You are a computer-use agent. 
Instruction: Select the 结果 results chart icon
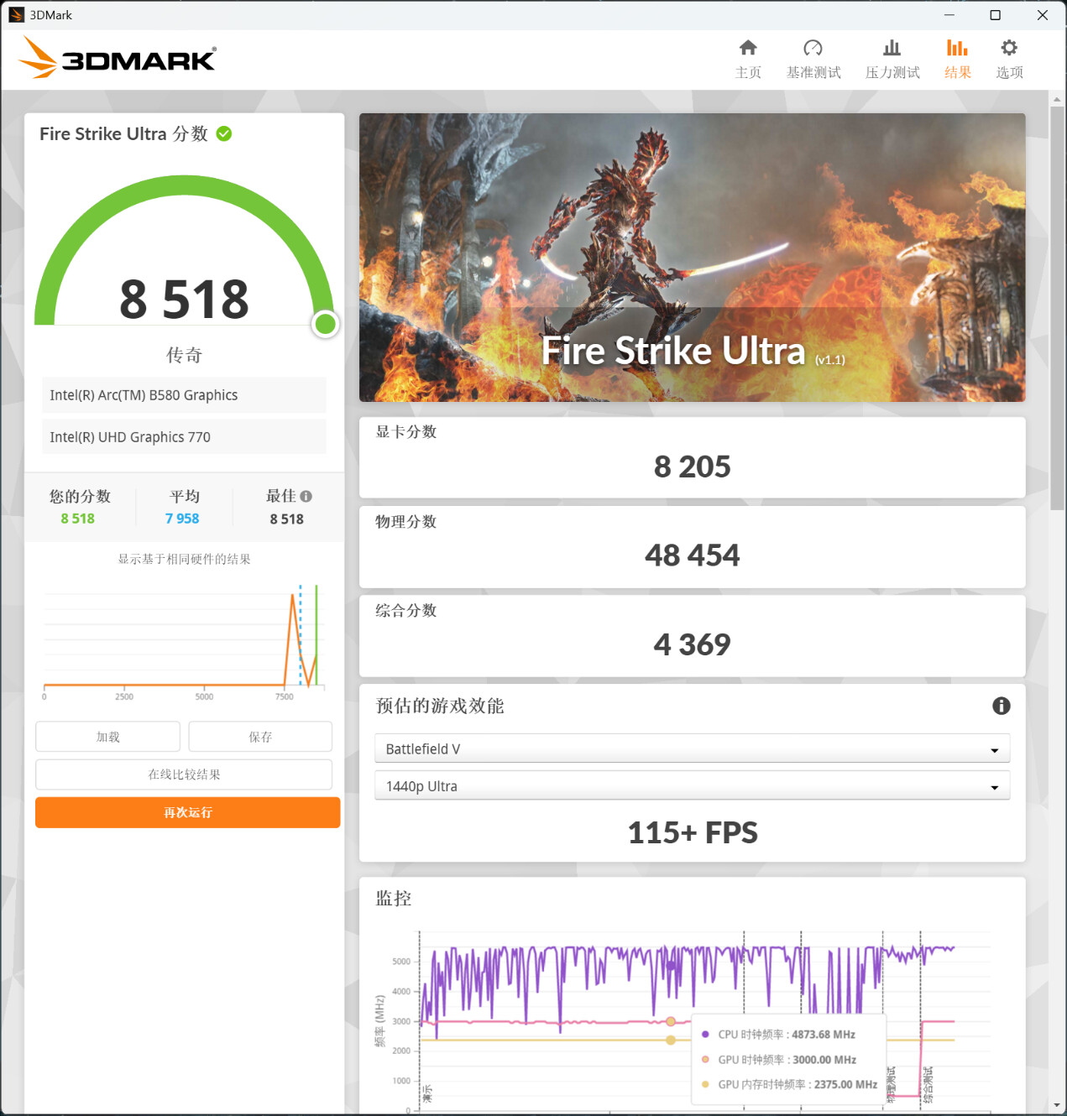click(957, 48)
